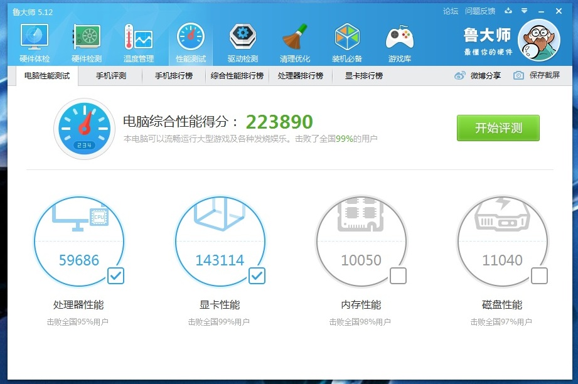Click the green 开始评测 button
Viewport: 578px width, 384px height.
pyautogui.click(x=498, y=128)
